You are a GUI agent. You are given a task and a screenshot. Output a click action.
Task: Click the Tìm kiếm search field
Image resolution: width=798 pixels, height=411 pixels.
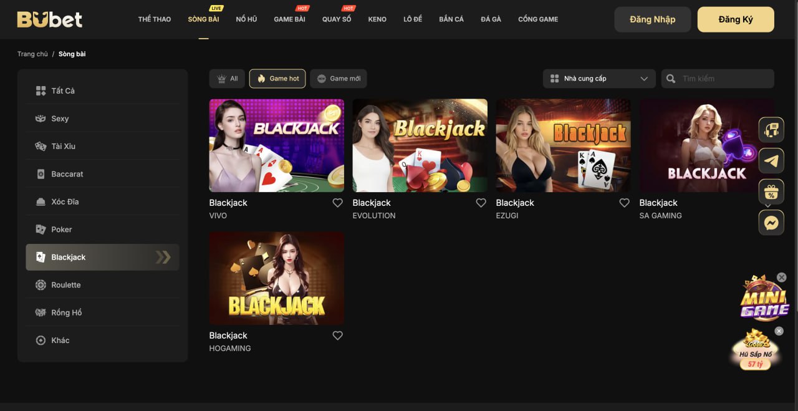(723, 79)
